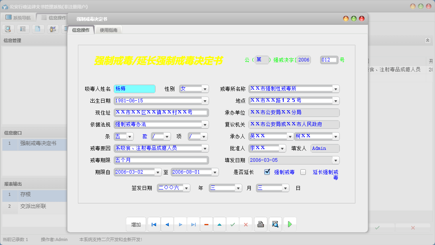Image resolution: width=435 pixels, height=245 pixels.
Task: Jump to first record with navigation icon
Action: pyautogui.click(x=154, y=224)
